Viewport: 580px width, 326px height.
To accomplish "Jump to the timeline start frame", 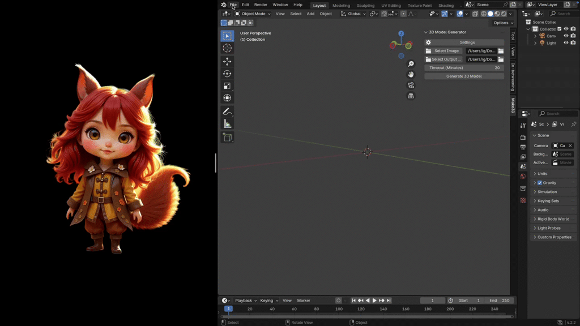I will point(353,301).
